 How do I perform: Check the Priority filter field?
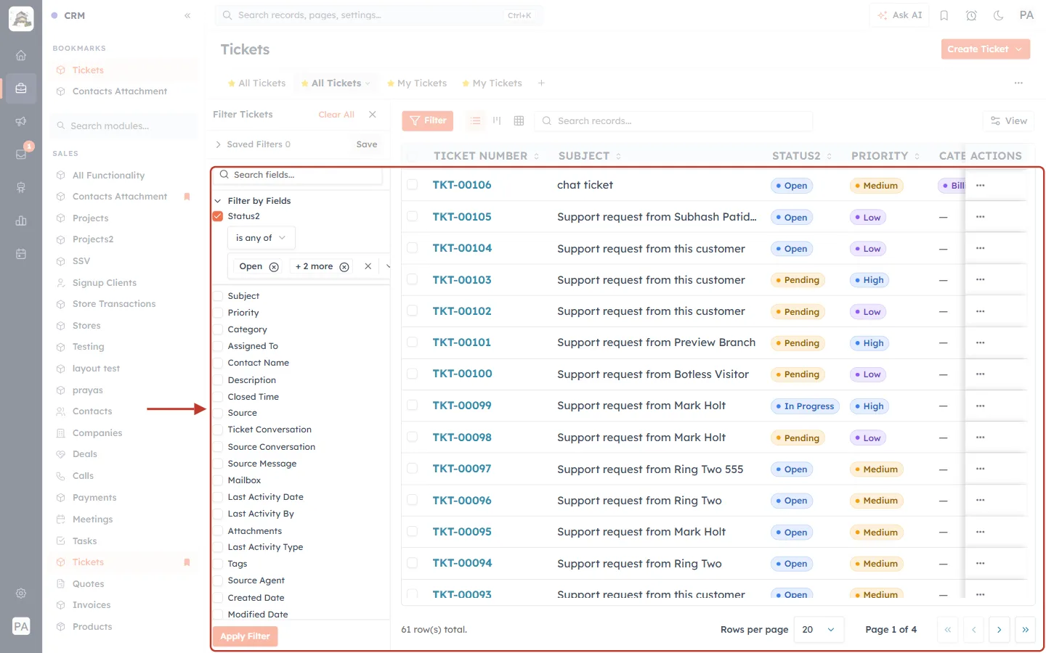(x=218, y=313)
